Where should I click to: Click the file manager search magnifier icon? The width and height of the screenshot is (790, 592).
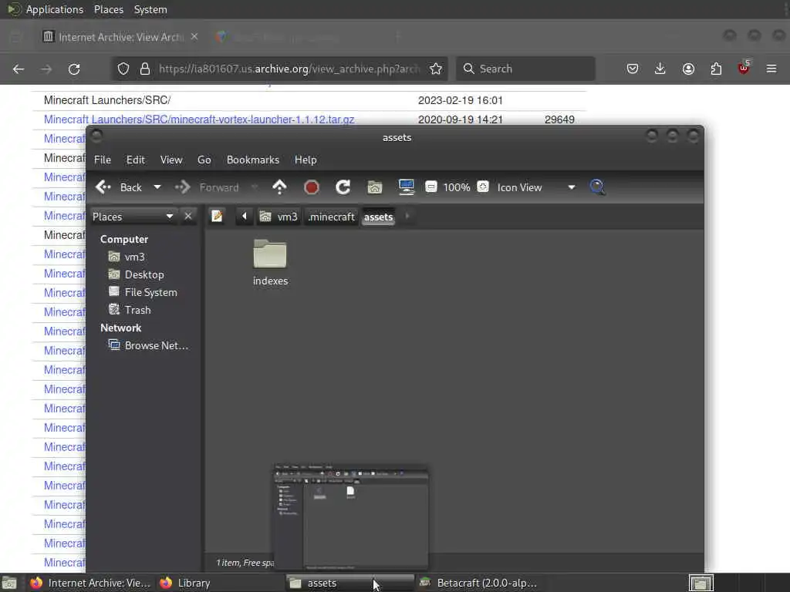(598, 187)
